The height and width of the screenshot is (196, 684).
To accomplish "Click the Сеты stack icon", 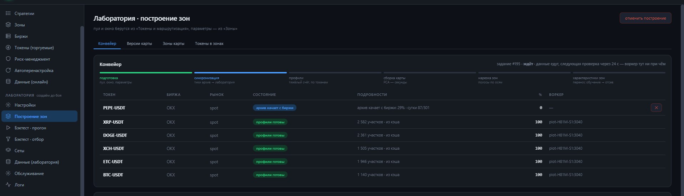I will coord(8,151).
